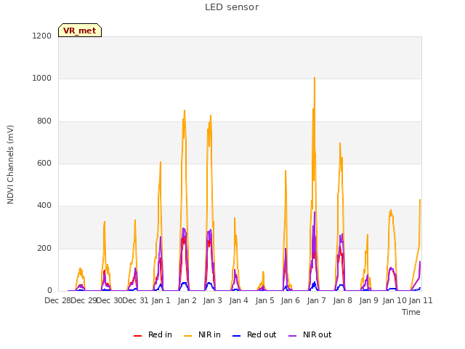Toggle the NIR in legend entry
The height and width of the screenshot is (349, 465).
point(202,334)
